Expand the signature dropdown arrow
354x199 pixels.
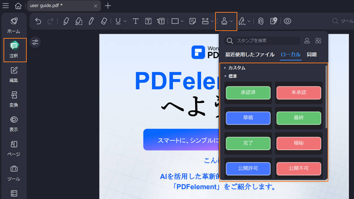(x=249, y=21)
